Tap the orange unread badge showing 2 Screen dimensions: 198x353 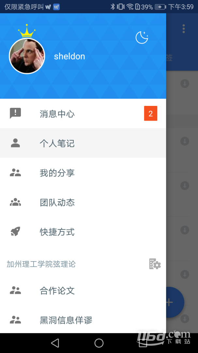[x=151, y=113]
